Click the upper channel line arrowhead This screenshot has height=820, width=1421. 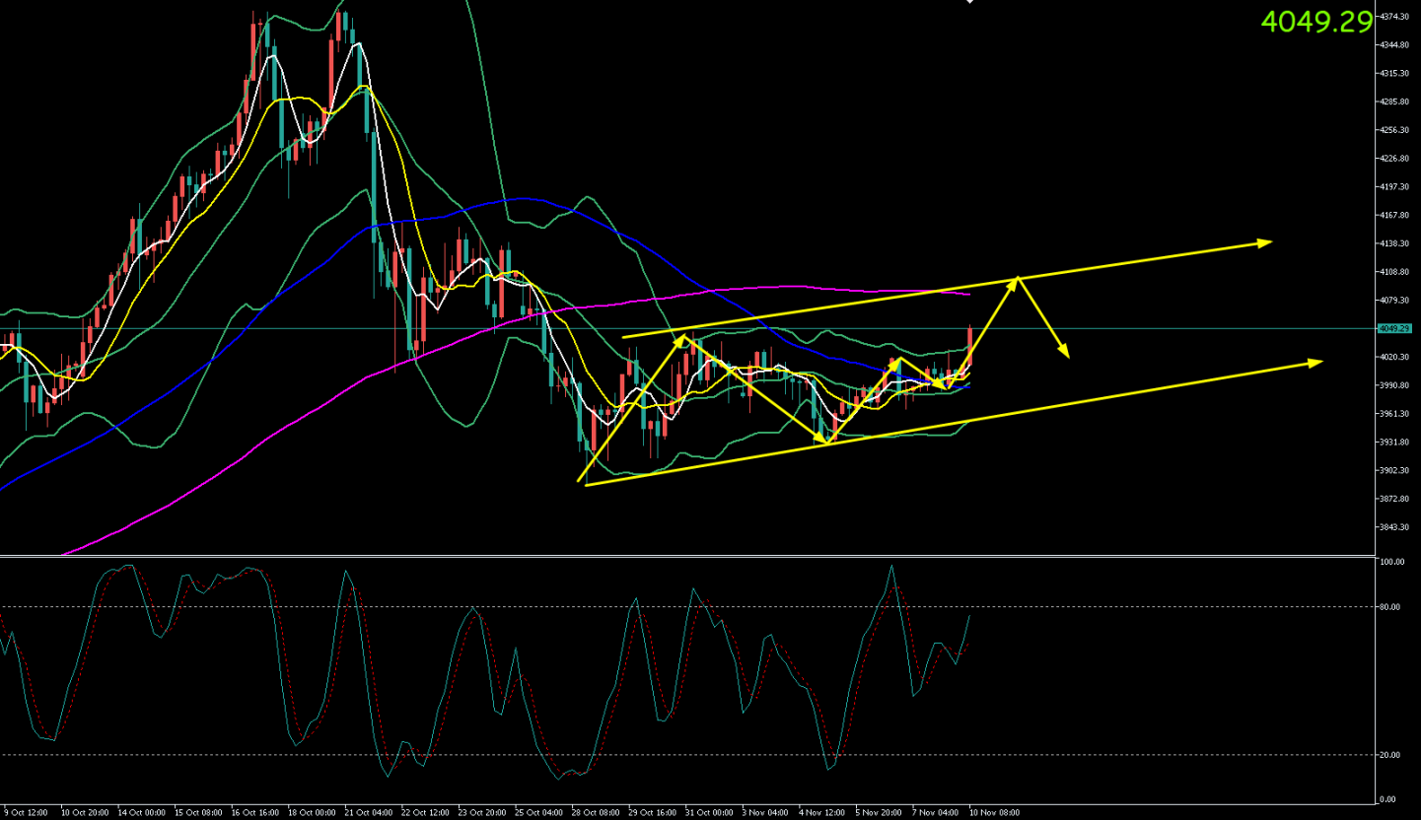pyautogui.click(x=1264, y=241)
